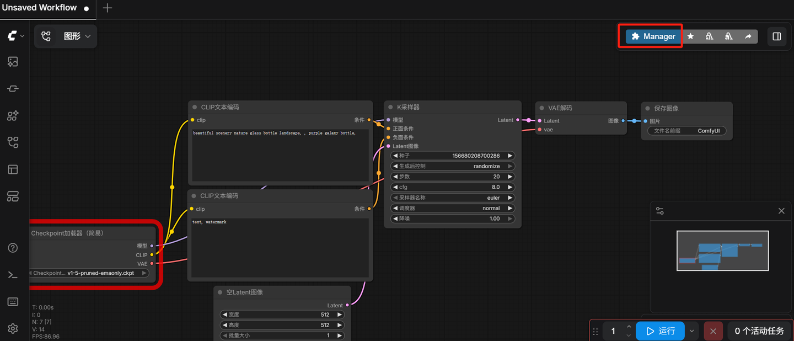
Task: Open the help question mark icon
Action: pyautogui.click(x=13, y=248)
